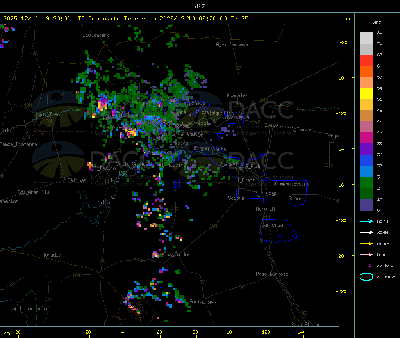The image size is (400, 338).
Task: Click the 'G_Campos' map label
Action: 302,130
